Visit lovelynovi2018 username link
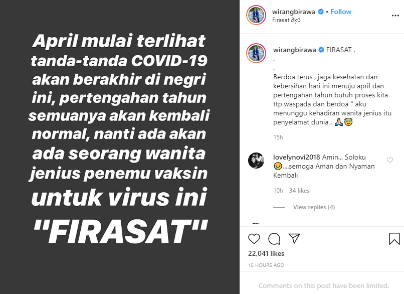This screenshot has width=404, height=294. pos(297,157)
